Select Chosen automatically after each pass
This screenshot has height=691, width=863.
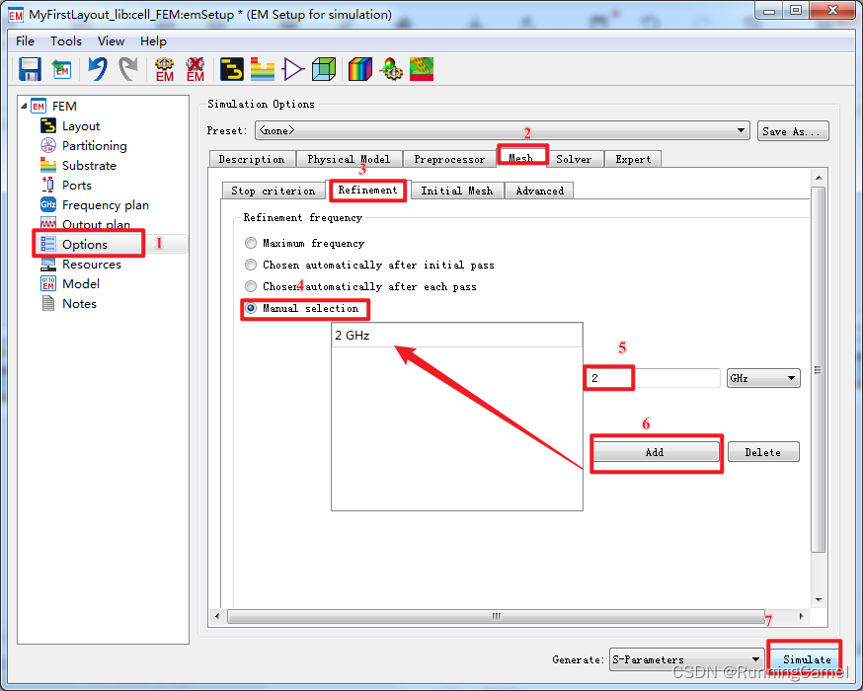click(x=251, y=286)
